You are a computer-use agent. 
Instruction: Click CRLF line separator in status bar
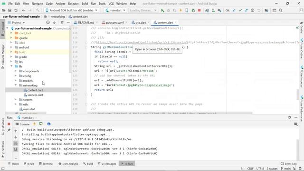tap(250, 169)
